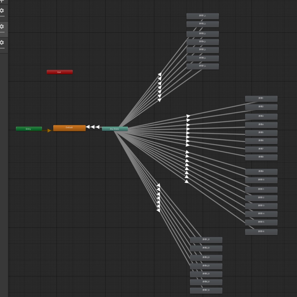Pick the 表情15 state node
297x297 pixels.
tap(261, 222)
